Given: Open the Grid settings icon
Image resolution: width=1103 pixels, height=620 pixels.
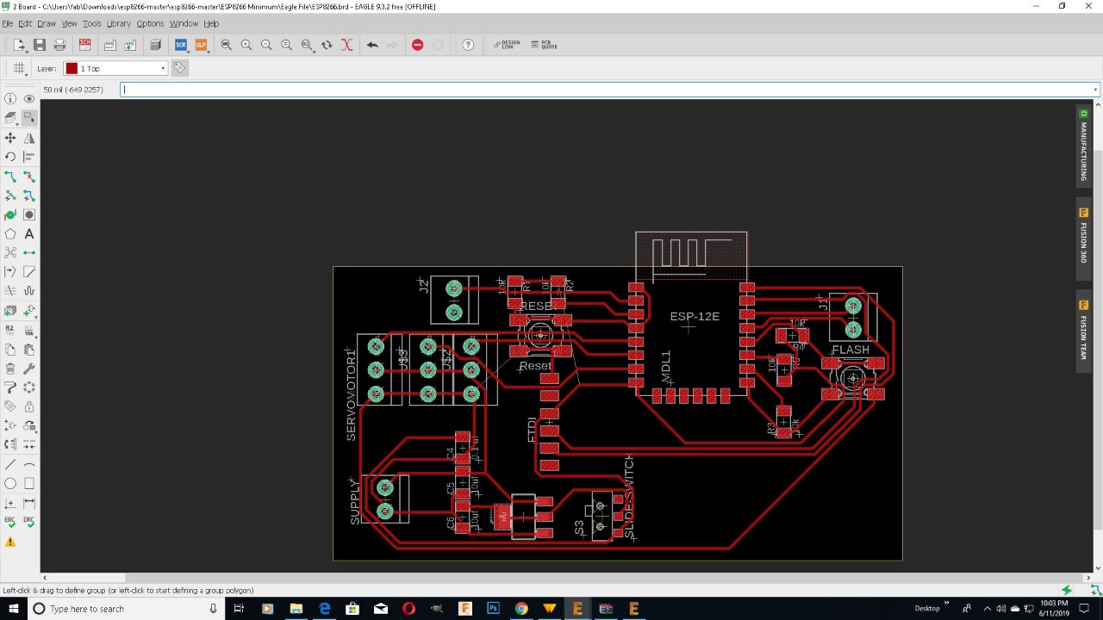Looking at the screenshot, I should click(19, 68).
